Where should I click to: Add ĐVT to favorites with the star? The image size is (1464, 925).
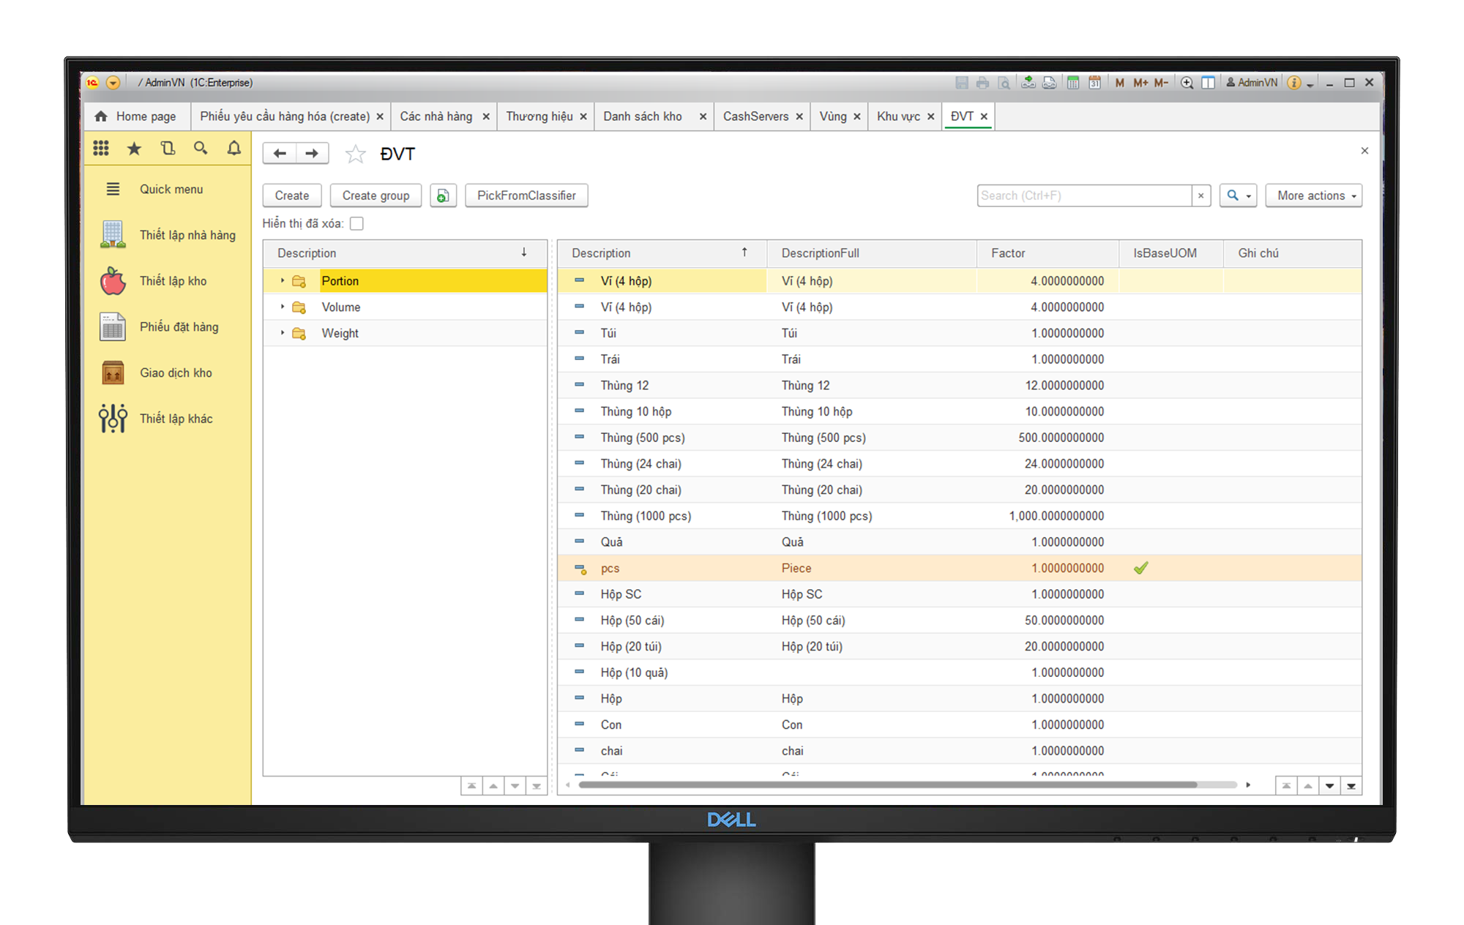pos(355,154)
